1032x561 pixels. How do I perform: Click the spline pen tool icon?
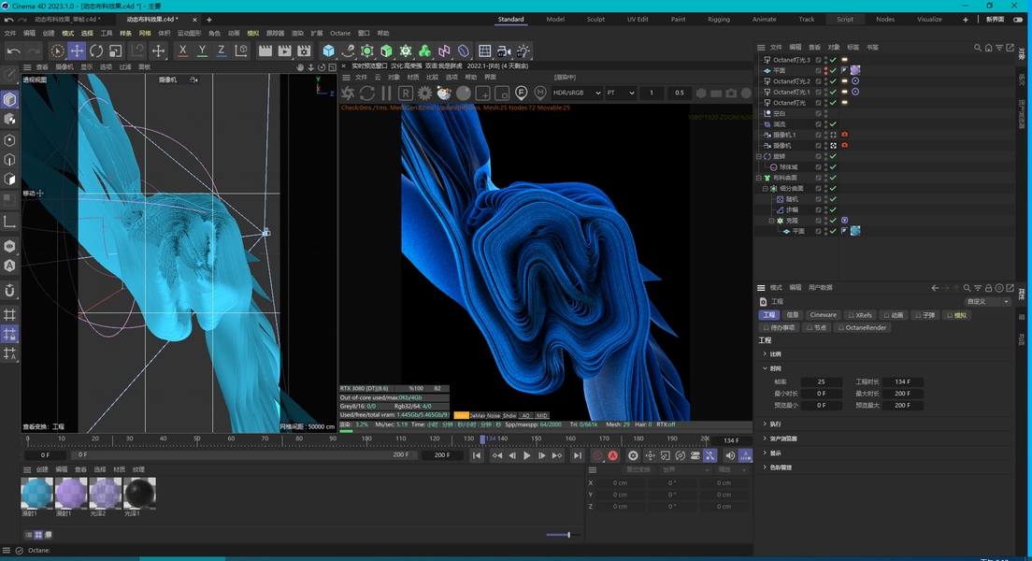tap(348, 50)
